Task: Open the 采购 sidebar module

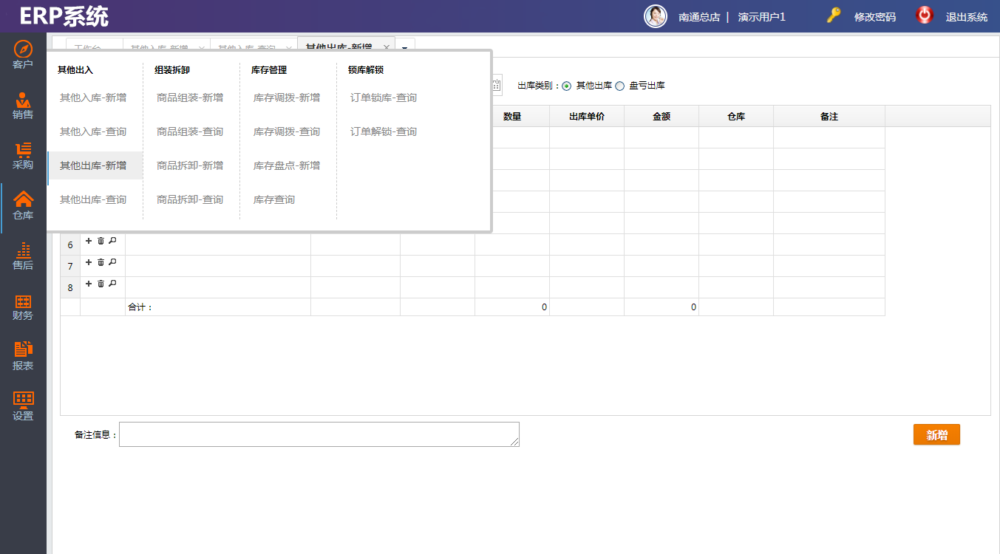Action: [x=23, y=155]
